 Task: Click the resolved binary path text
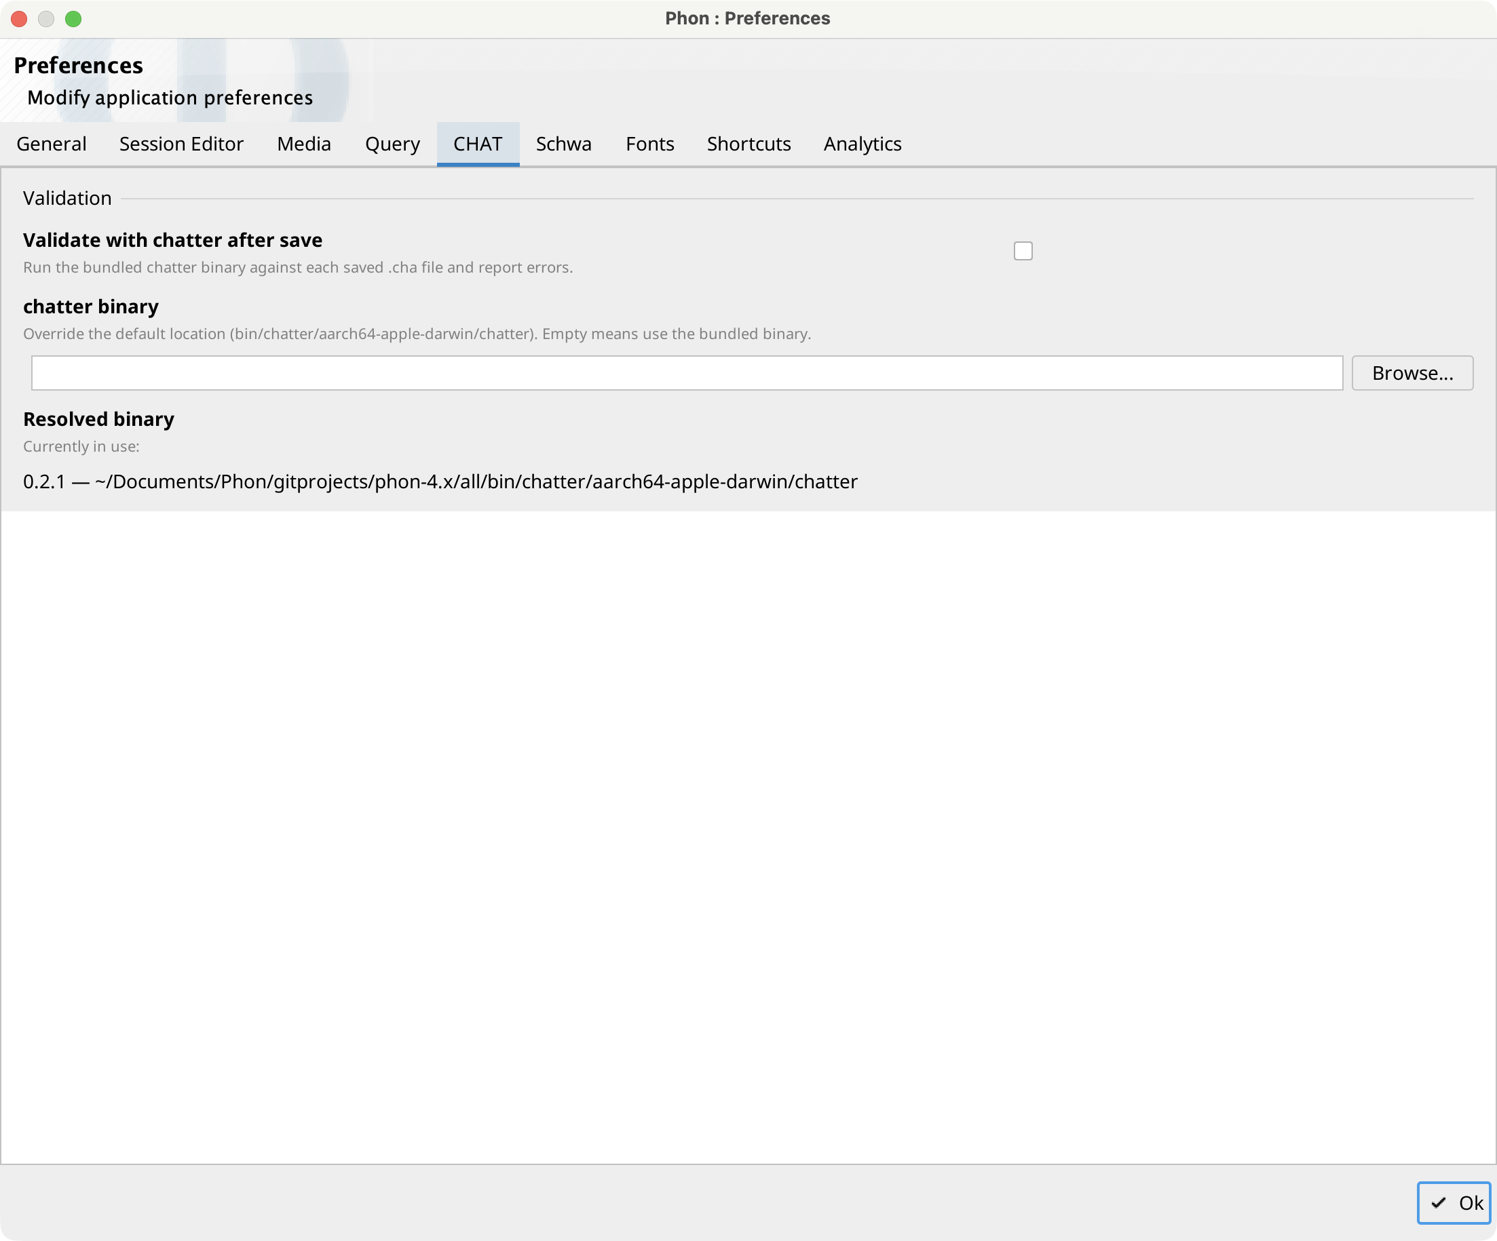[440, 481]
